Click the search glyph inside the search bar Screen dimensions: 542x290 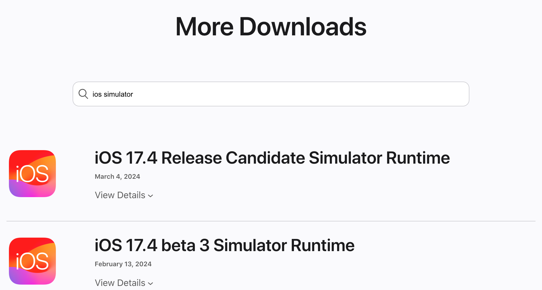pos(83,94)
